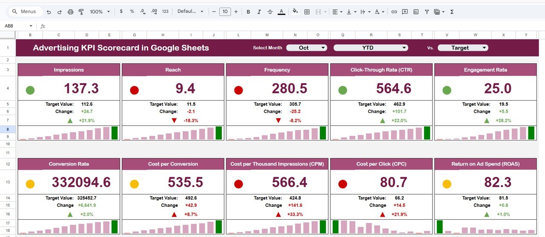Click Format as currency button
The height and width of the screenshot is (237, 545).
pyautogui.click(x=121, y=12)
